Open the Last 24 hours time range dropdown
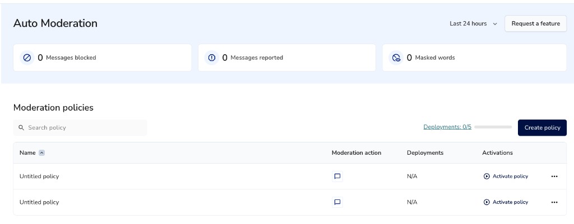Screen dimensions: 574x224 (473, 23)
